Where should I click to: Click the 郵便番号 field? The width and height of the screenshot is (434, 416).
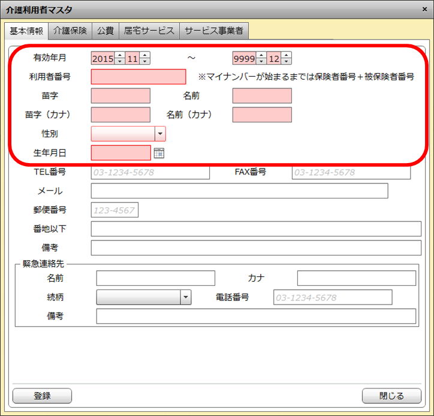(x=114, y=210)
